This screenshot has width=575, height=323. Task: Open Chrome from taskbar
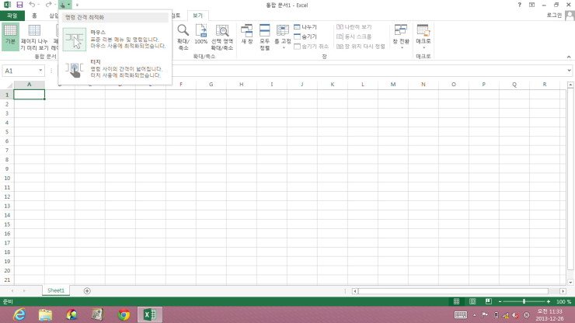(124, 314)
